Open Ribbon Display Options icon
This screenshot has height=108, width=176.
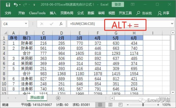click(133, 4)
